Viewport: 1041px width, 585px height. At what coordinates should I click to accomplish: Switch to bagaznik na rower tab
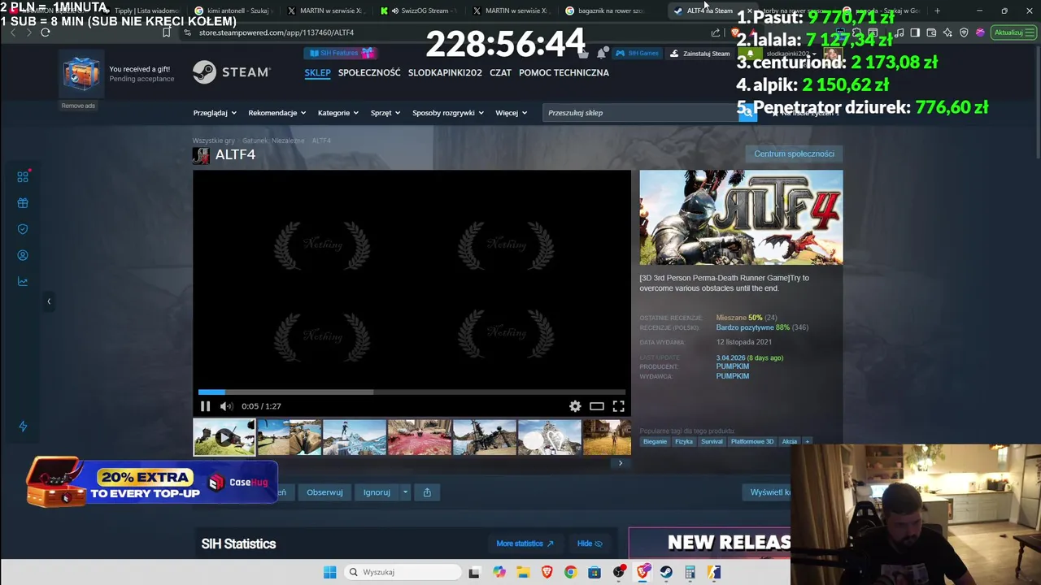coord(610,11)
